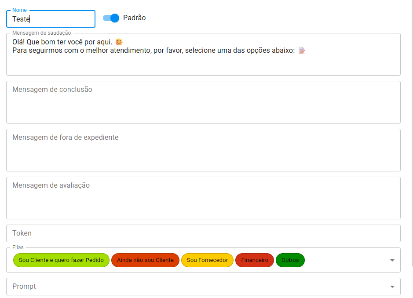Focus the Nome input field

pyautogui.click(x=51, y=19)
